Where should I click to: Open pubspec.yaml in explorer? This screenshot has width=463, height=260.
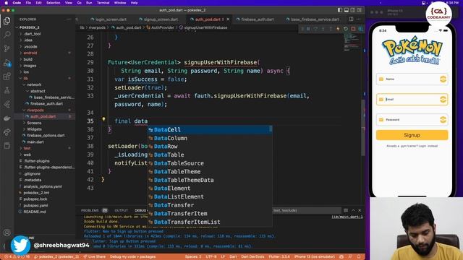[35, 205]
